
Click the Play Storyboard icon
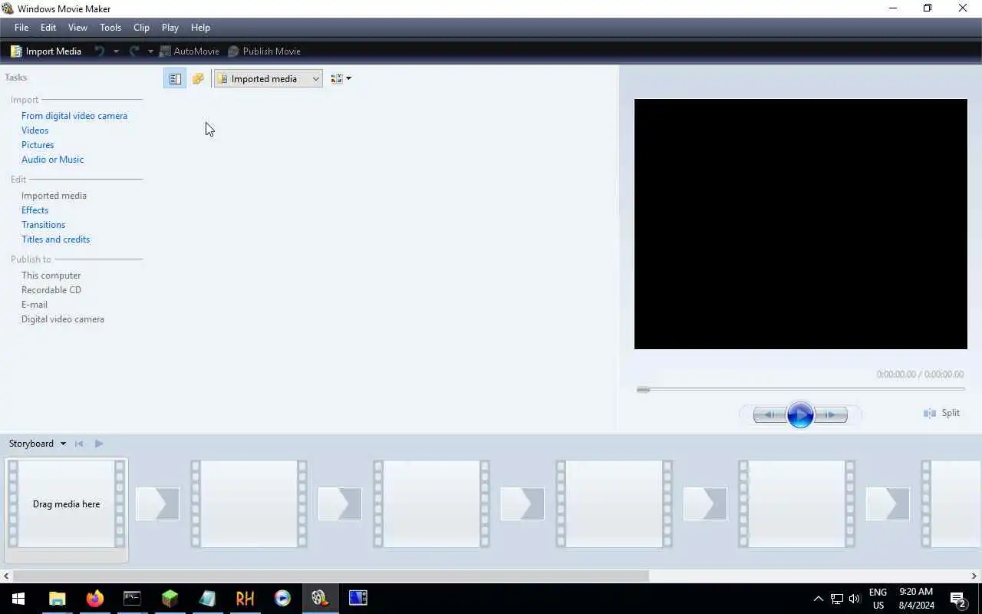click(99, 444)
